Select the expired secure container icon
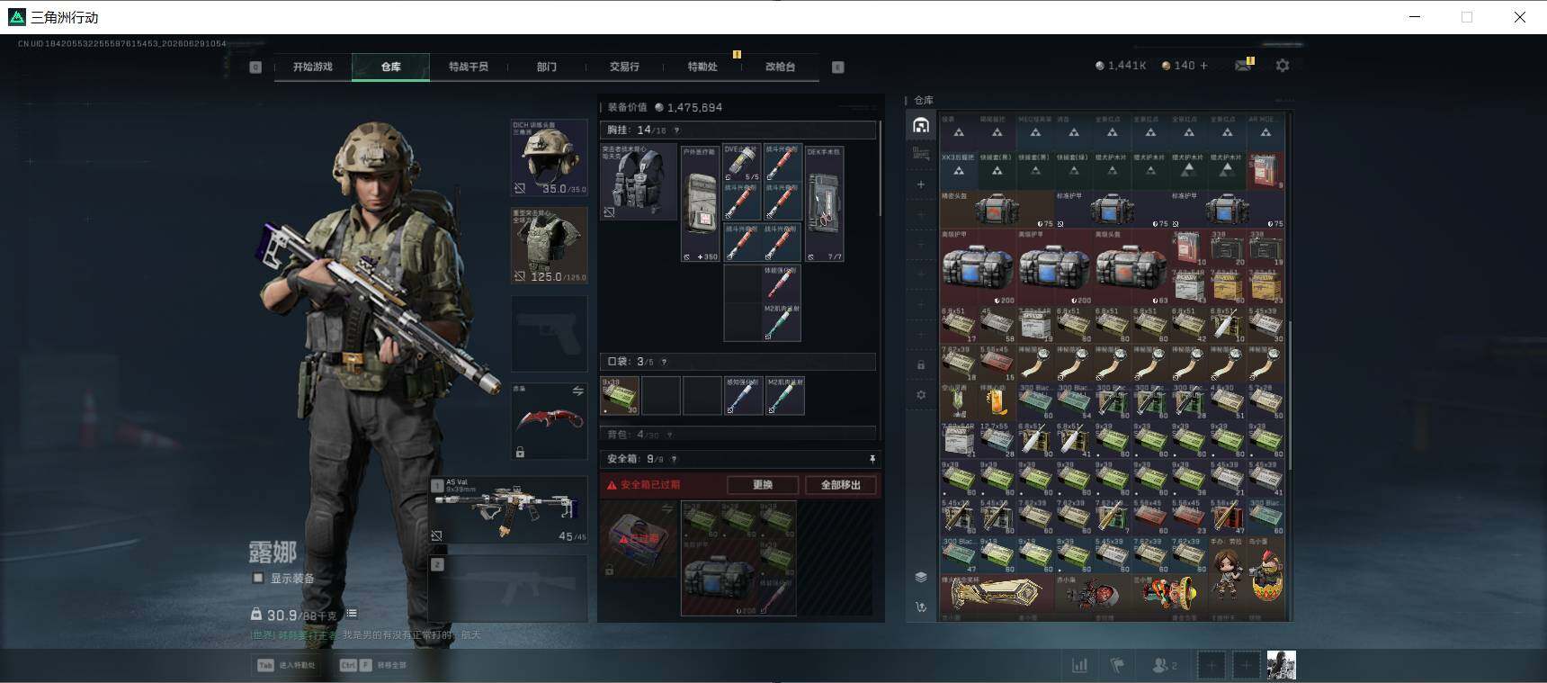This screenshot has height=683, width=1547. [x=639, y=539]
